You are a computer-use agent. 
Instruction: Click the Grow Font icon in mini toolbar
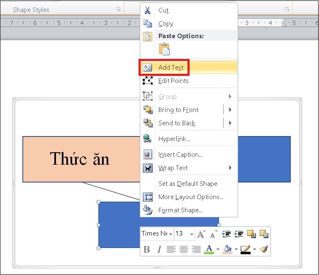pos(202,234)
